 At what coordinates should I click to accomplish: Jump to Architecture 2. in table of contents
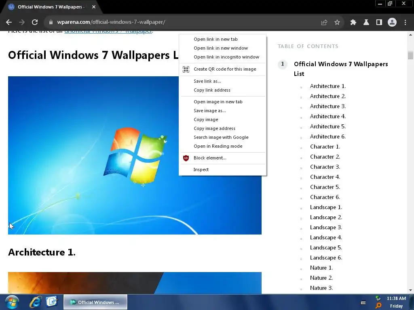coord(327,96)
